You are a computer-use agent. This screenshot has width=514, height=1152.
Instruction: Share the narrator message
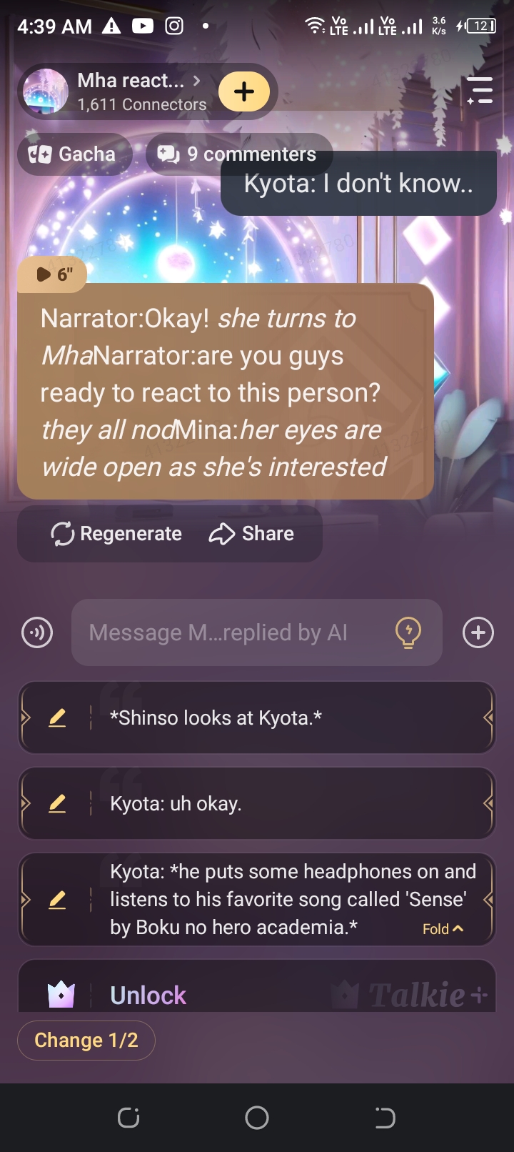tap(251, 534)
